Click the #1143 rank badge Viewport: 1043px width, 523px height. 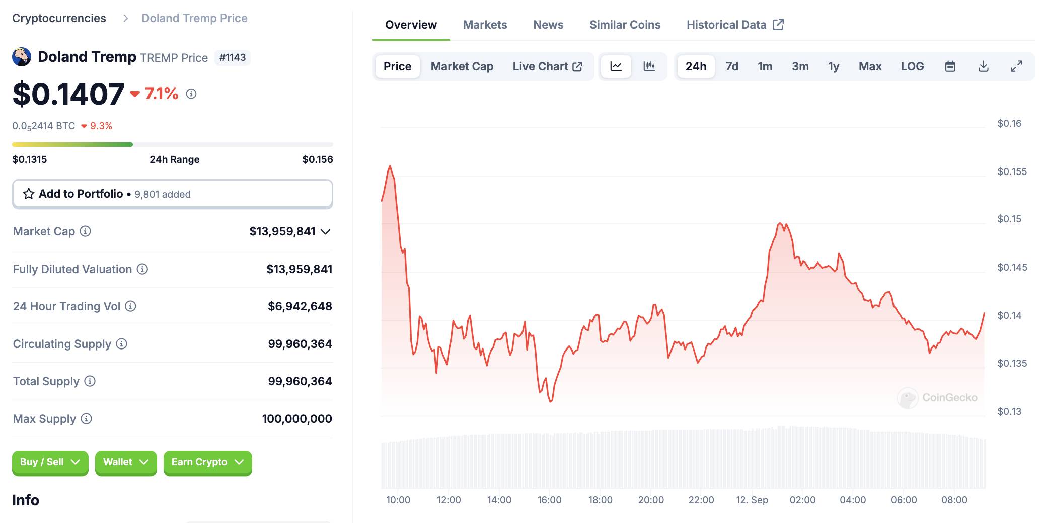pos(233,57)
